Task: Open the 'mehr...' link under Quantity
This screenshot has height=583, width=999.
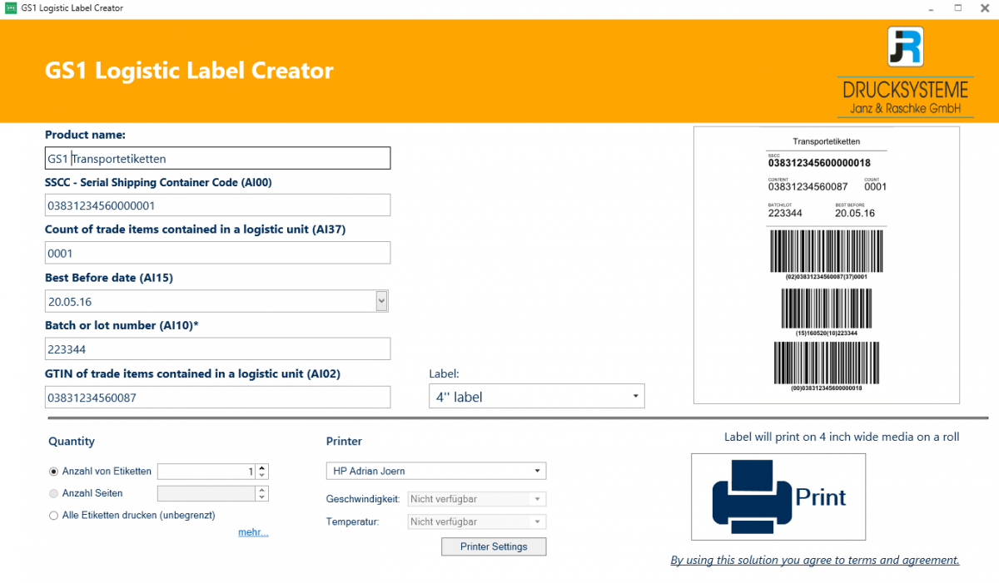Action: (x=253, y=531)
